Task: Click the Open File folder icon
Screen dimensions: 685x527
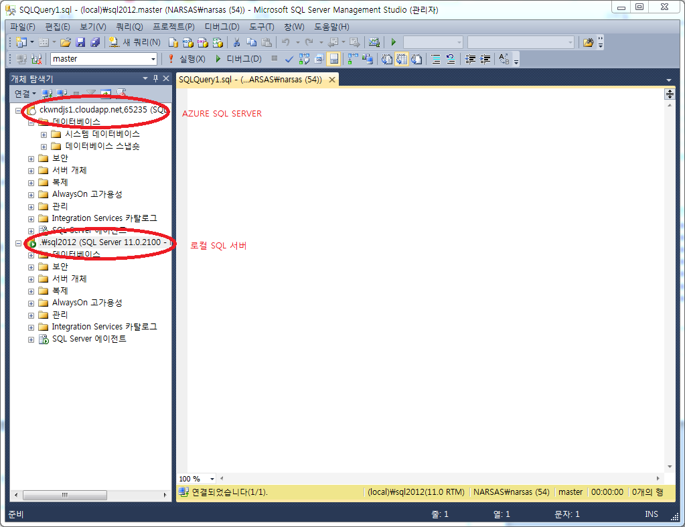Action: pos(66,42)
